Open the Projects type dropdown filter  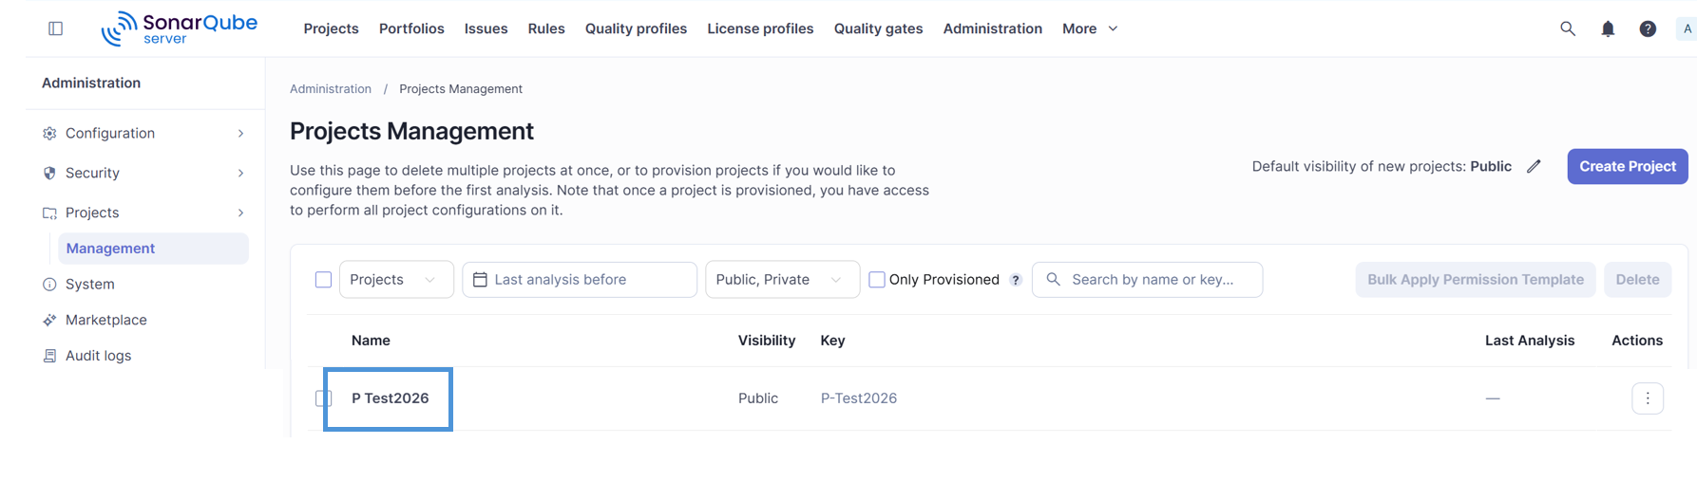[396, 280]
